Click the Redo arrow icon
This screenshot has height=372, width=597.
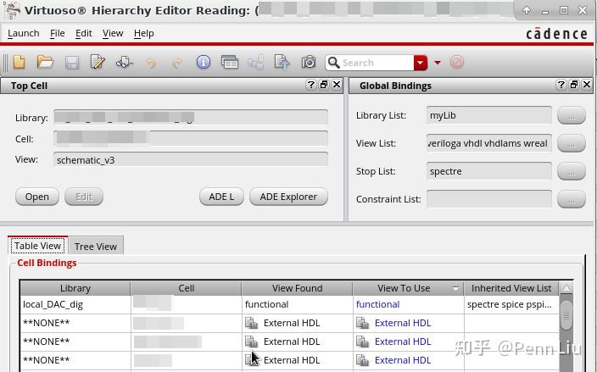[177, 63]
